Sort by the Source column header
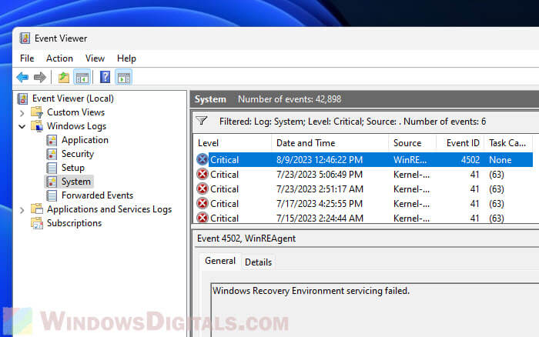The height and width of the screenshot is (337, 539). [x=413, y=143]
